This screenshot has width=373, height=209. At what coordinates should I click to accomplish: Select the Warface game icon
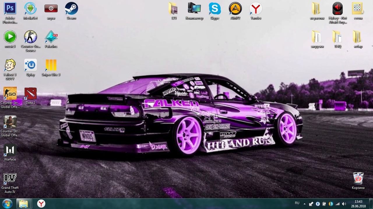pyautogui.click(x=10, y=150)
